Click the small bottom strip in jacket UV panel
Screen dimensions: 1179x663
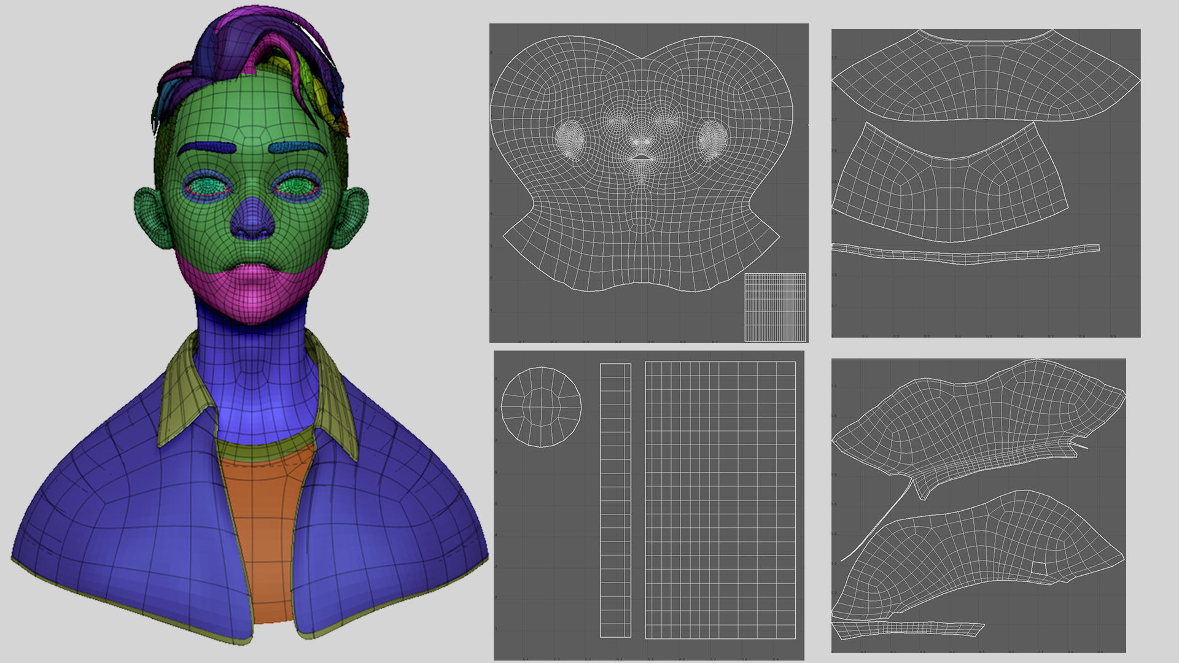(x=908, y=630)
